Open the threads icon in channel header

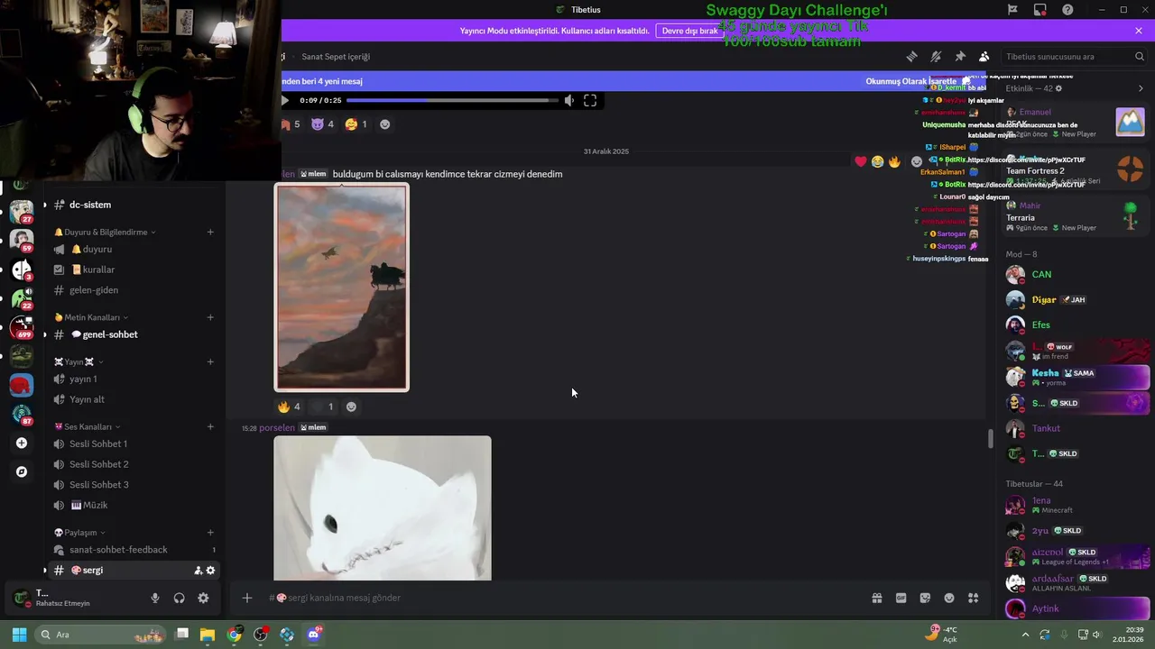pos(911,56)
